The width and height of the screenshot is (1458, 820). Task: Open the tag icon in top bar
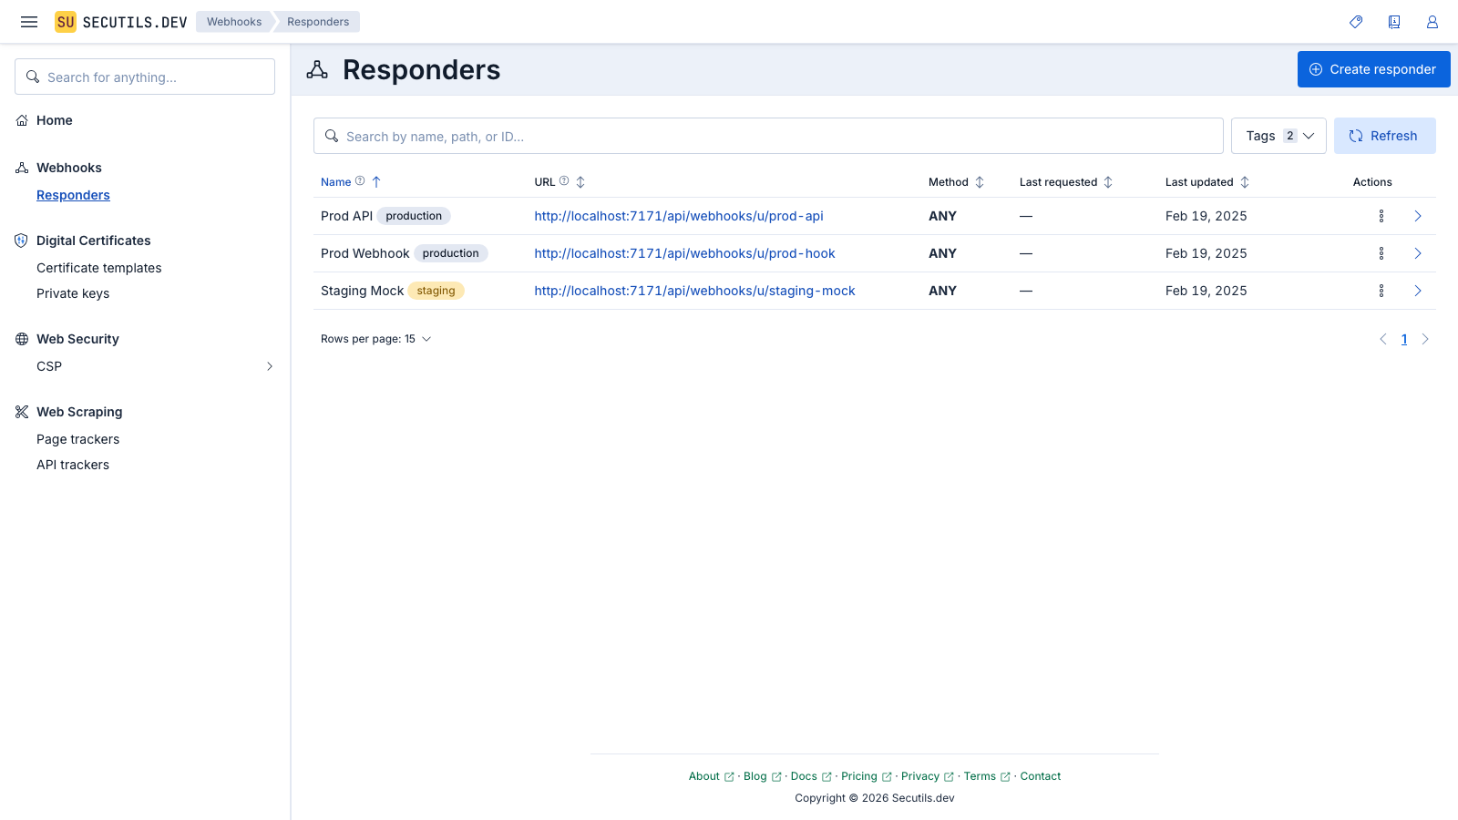pyautogui.click(x=1356, y=22)
